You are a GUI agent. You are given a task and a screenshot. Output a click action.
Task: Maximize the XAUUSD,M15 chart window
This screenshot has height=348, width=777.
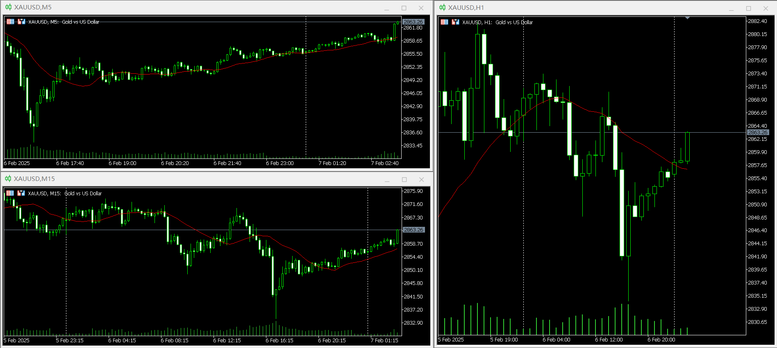pos(404,180)
